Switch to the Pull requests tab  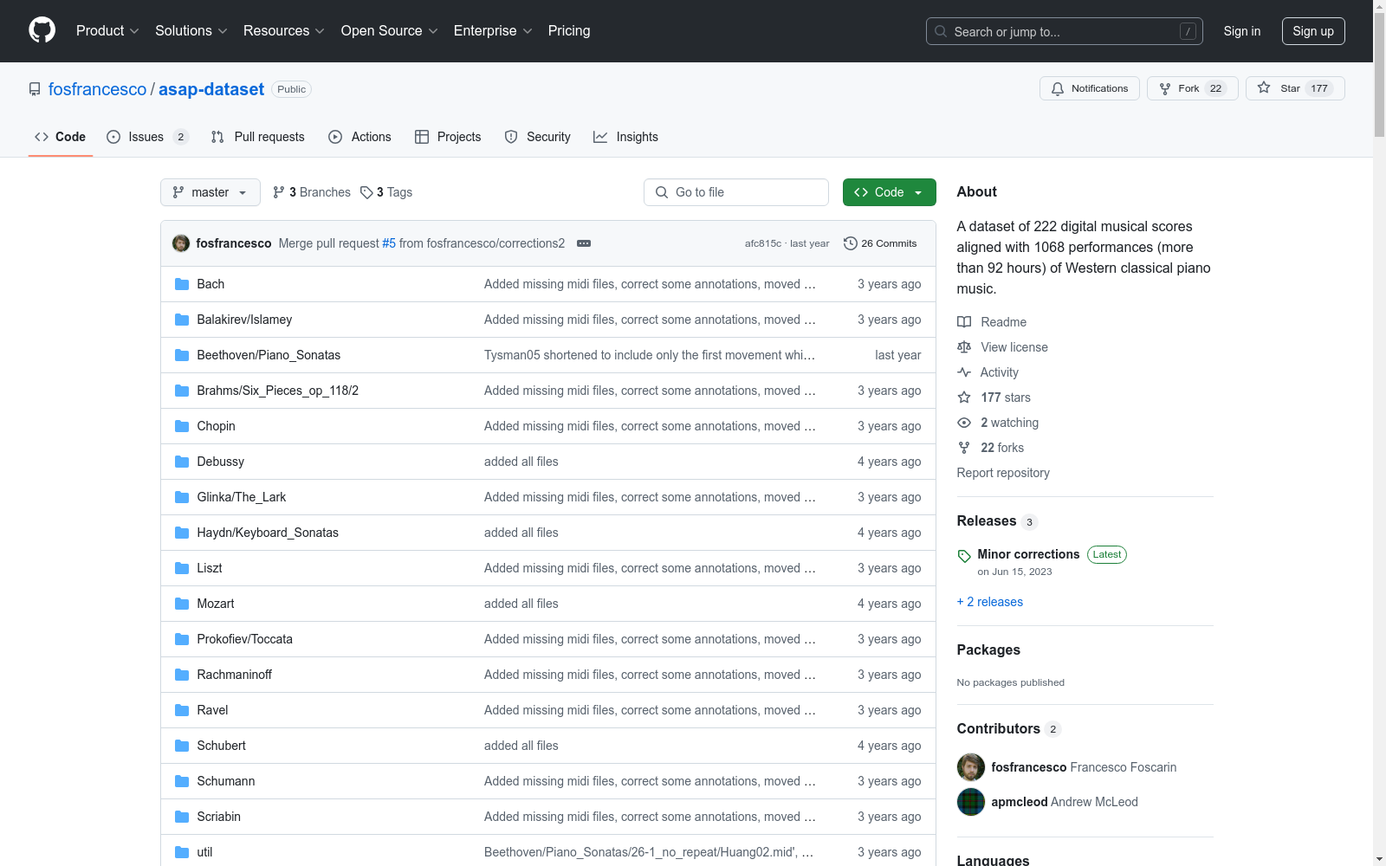point(258,137)
